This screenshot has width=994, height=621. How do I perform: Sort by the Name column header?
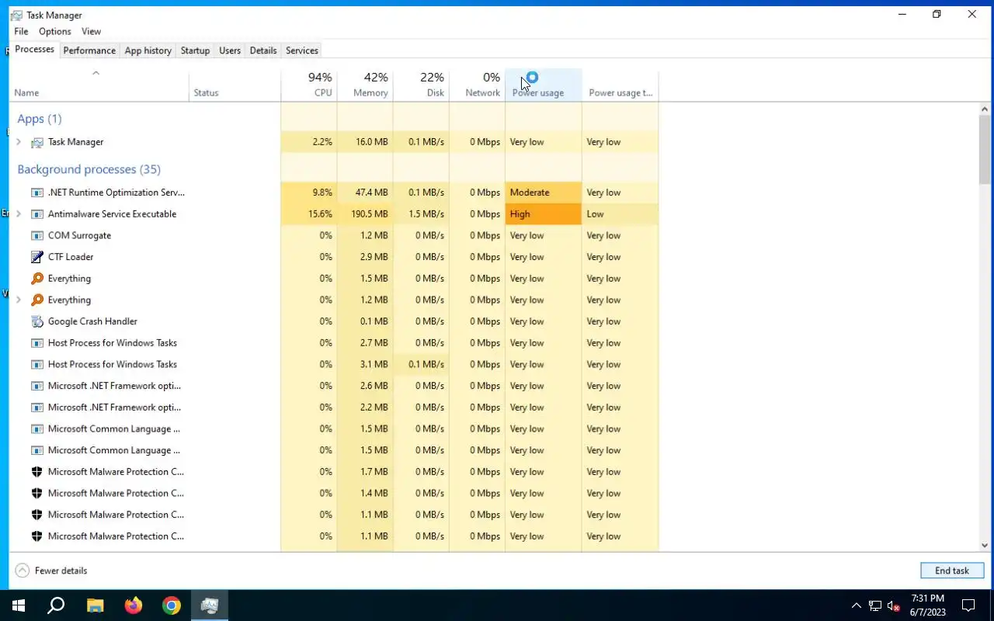pyautogui.click(x=99, y=85)
